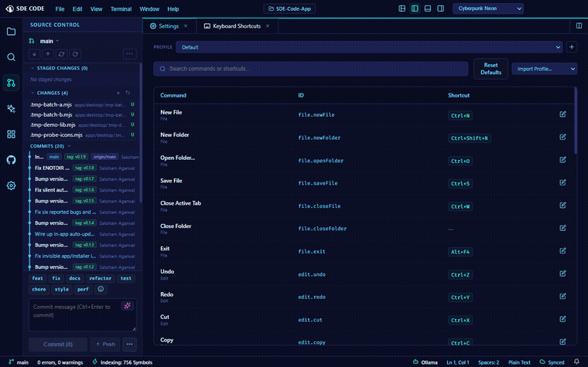Open notifications bell in status bar
This screenshot has width=588, height=367.
pos(576,362)
